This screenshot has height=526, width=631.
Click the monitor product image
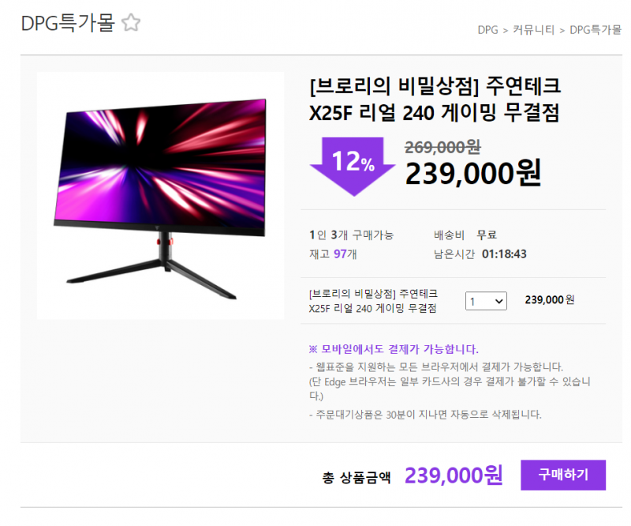[160, 196]
